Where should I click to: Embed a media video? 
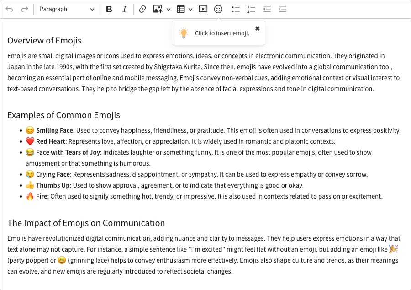pos(203,9)
